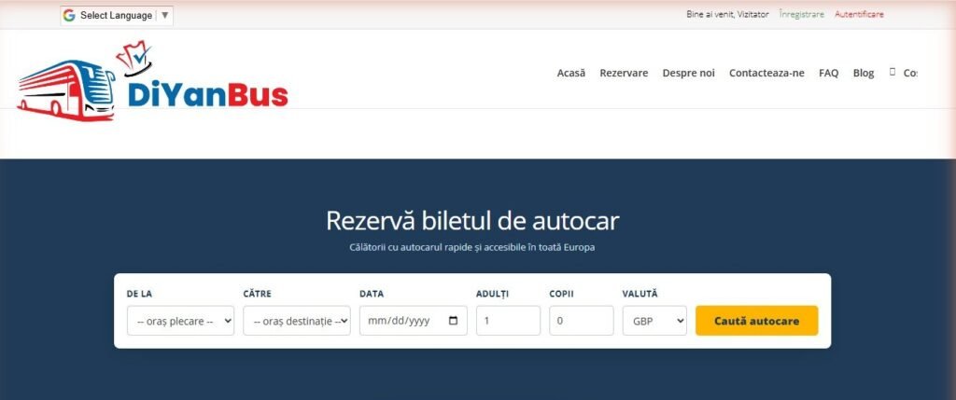Click the Adulți number field
The image size is (956, 400).
[x=508, y=321]
